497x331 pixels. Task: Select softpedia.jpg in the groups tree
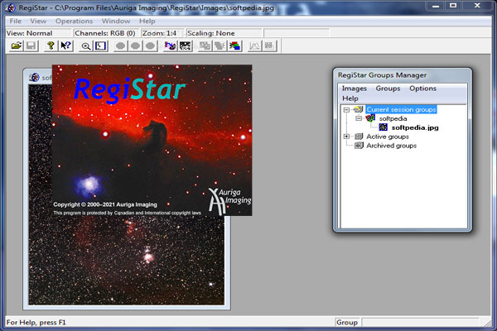coord(415,127)
